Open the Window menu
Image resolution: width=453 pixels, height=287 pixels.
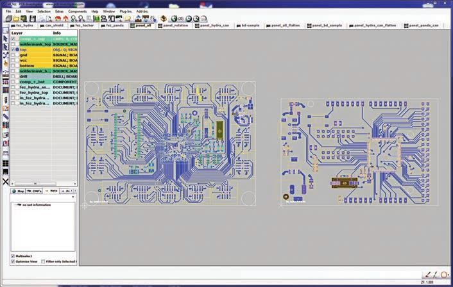(x=109, y=12)
